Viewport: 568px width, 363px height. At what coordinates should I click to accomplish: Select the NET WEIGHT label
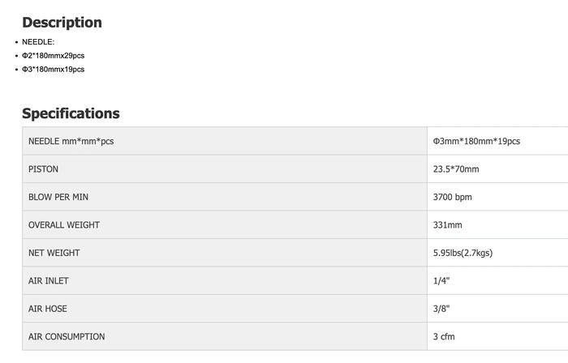[54, 253]
